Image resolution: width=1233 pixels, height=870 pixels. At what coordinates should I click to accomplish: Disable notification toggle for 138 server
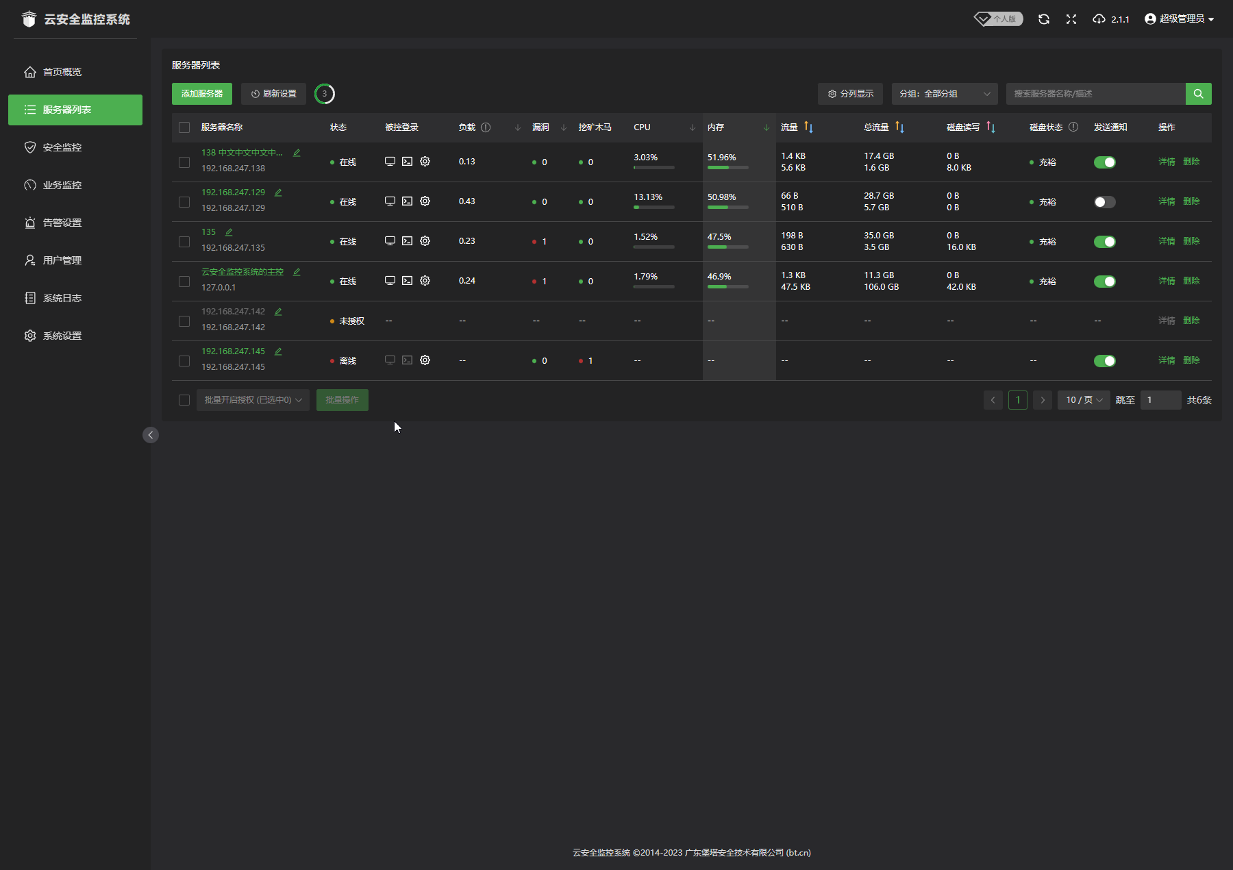point(1104,162)
